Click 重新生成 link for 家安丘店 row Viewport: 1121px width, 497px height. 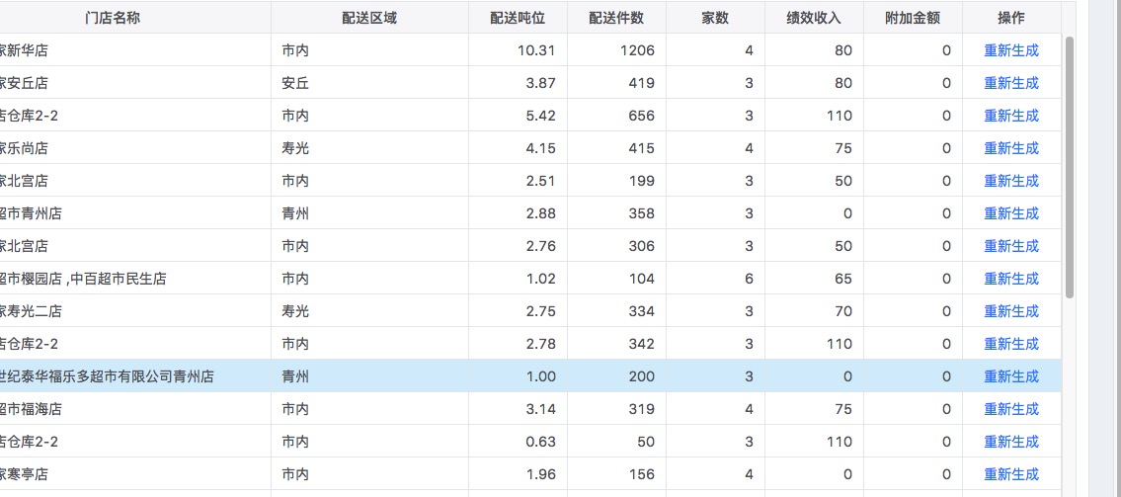pos(1011,83)
